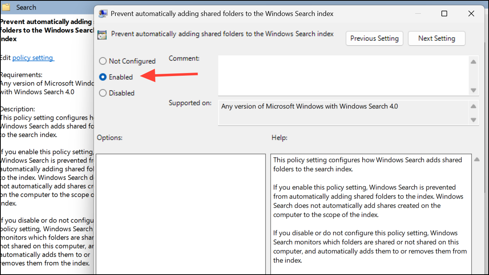489x275 pixels.
Task: Close the policy setting dialog
Action: point(471,14)
